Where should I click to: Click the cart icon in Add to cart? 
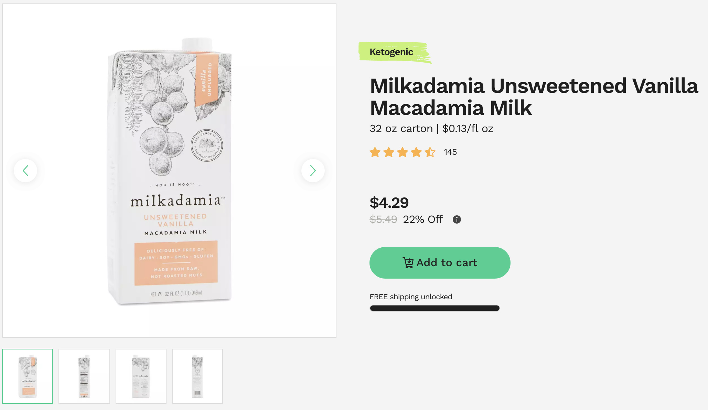[x=408, y=263]
